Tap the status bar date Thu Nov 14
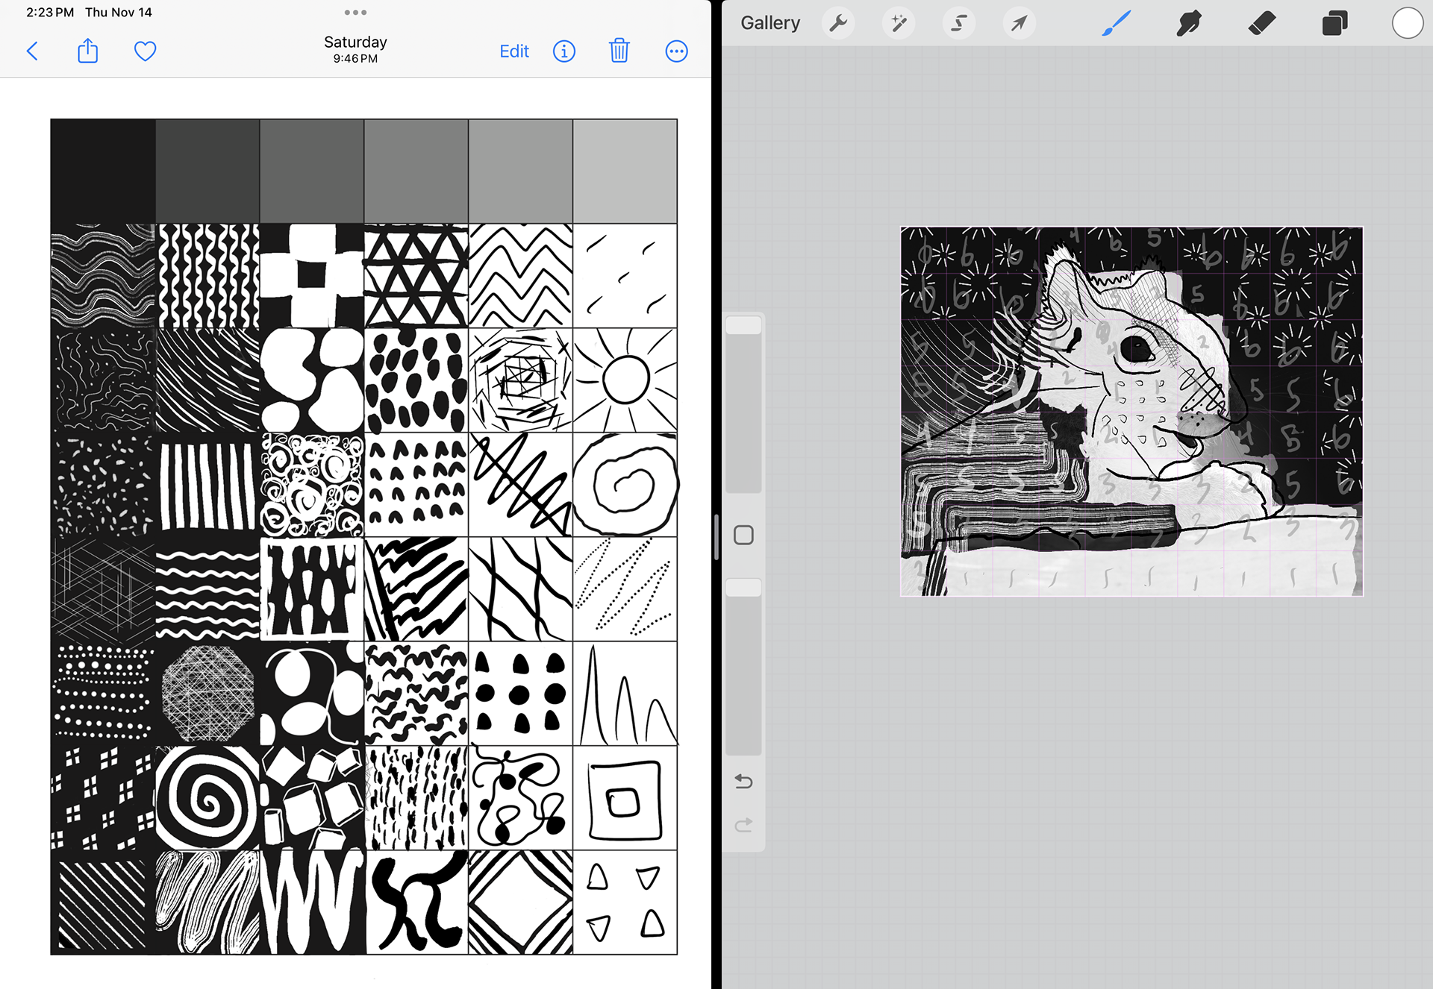 [x=119, y=13]
